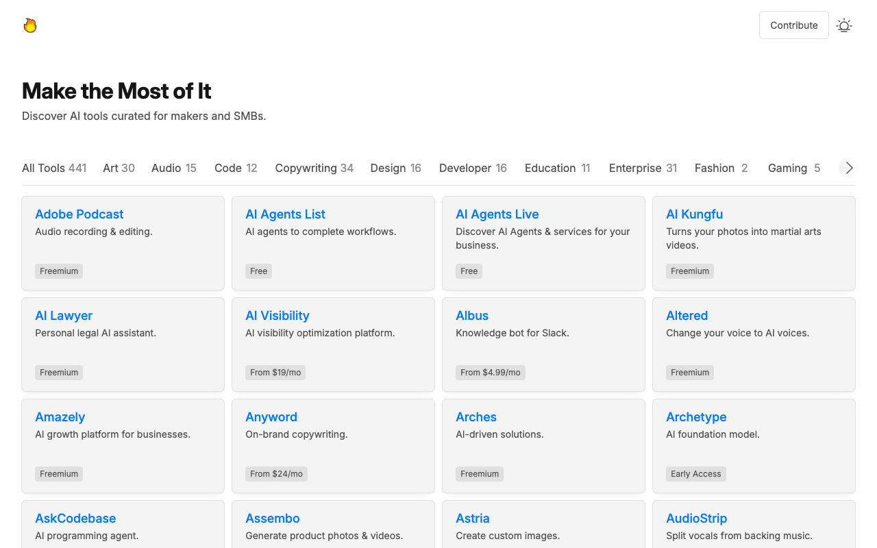Click the From $19/mo price tag

(275, 373)
